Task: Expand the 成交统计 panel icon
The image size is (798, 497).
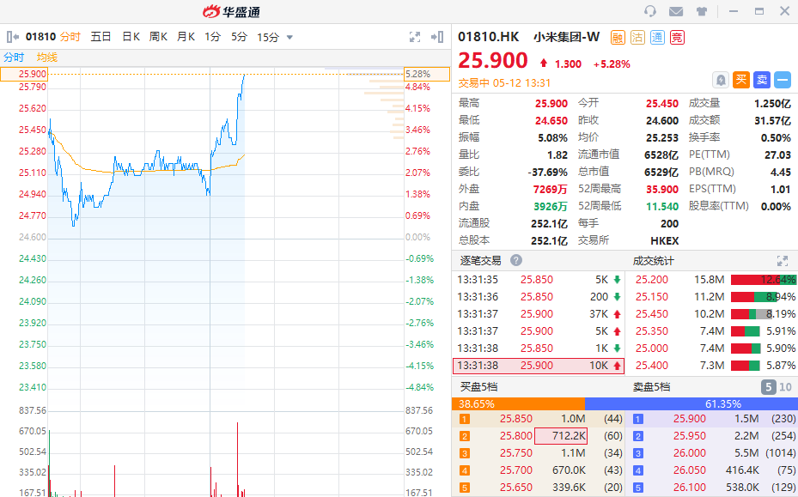Action: coord(783,261)
